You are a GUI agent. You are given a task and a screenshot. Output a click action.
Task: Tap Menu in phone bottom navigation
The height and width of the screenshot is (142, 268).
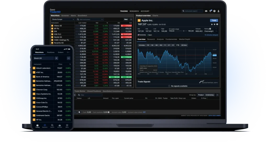[67, 126]
